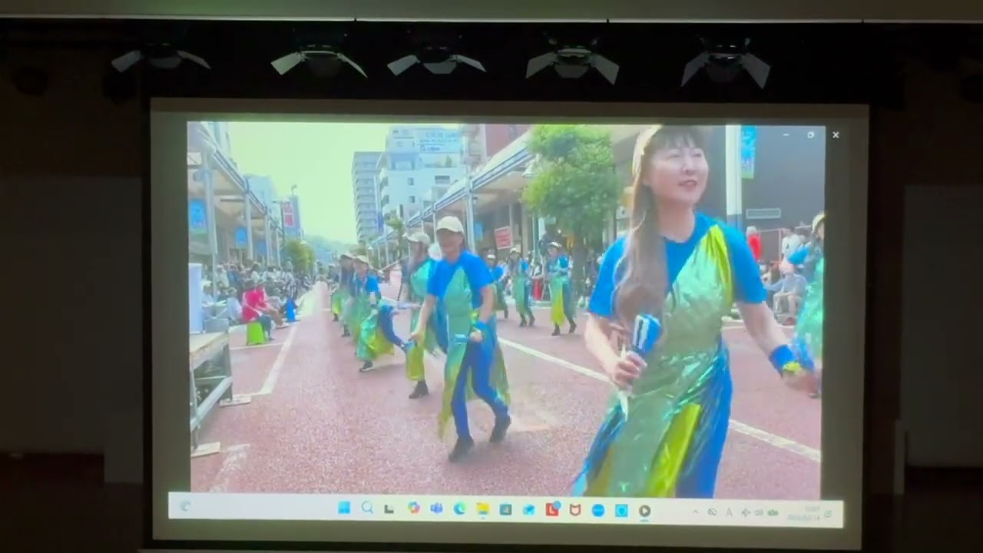Maximize the photo viewer window

(x=810, y=134)
